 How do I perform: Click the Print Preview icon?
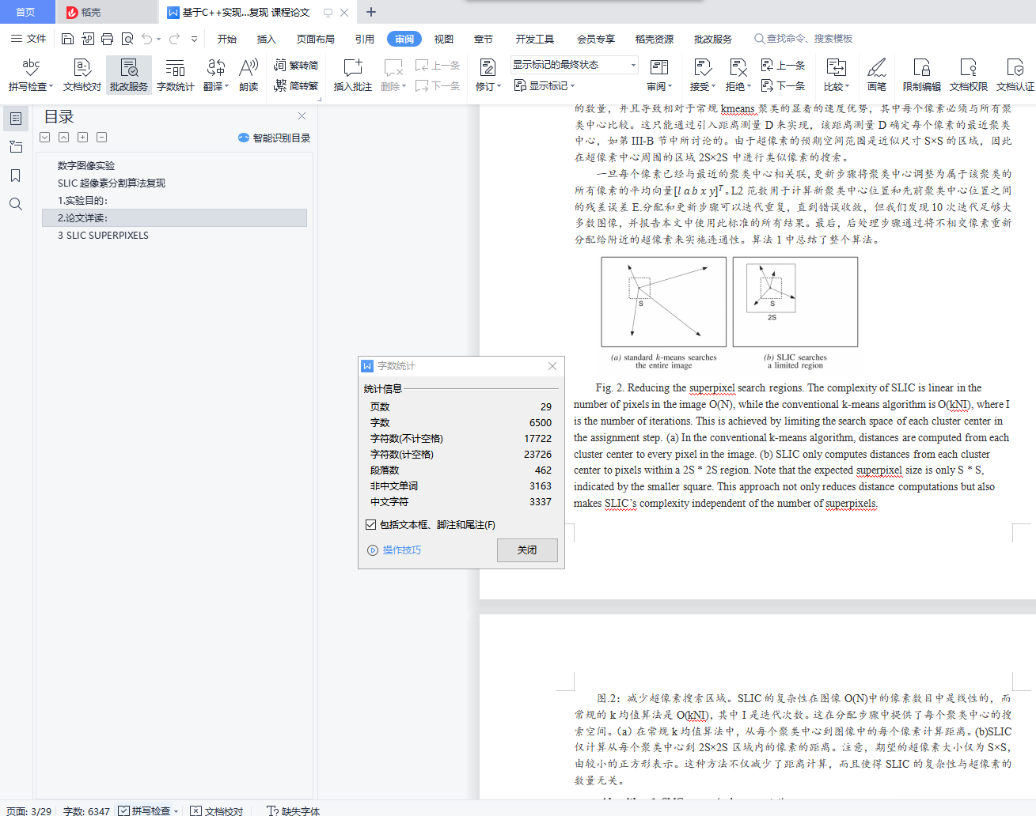coord(127,39)
